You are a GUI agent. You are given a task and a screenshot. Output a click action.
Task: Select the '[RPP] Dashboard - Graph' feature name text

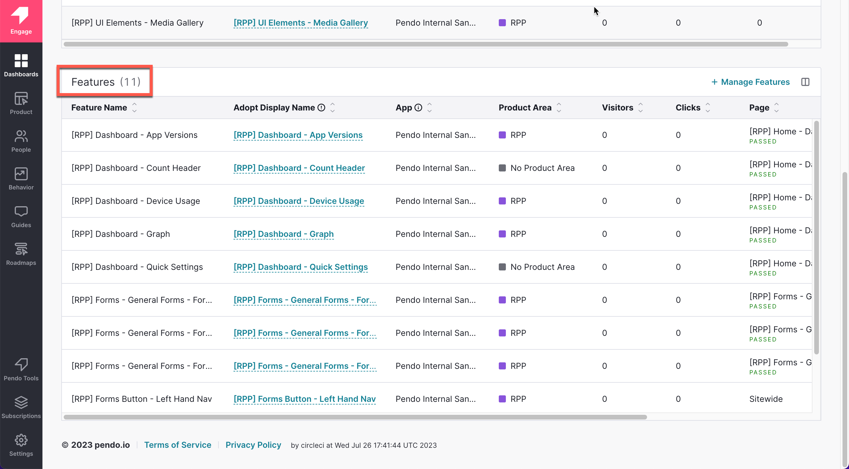pyautogui.click(x=121, y=234)
